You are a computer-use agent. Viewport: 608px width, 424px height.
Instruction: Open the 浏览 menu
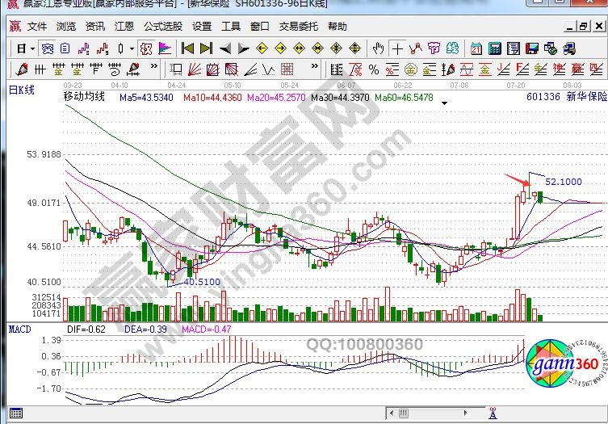pos(66,27)
